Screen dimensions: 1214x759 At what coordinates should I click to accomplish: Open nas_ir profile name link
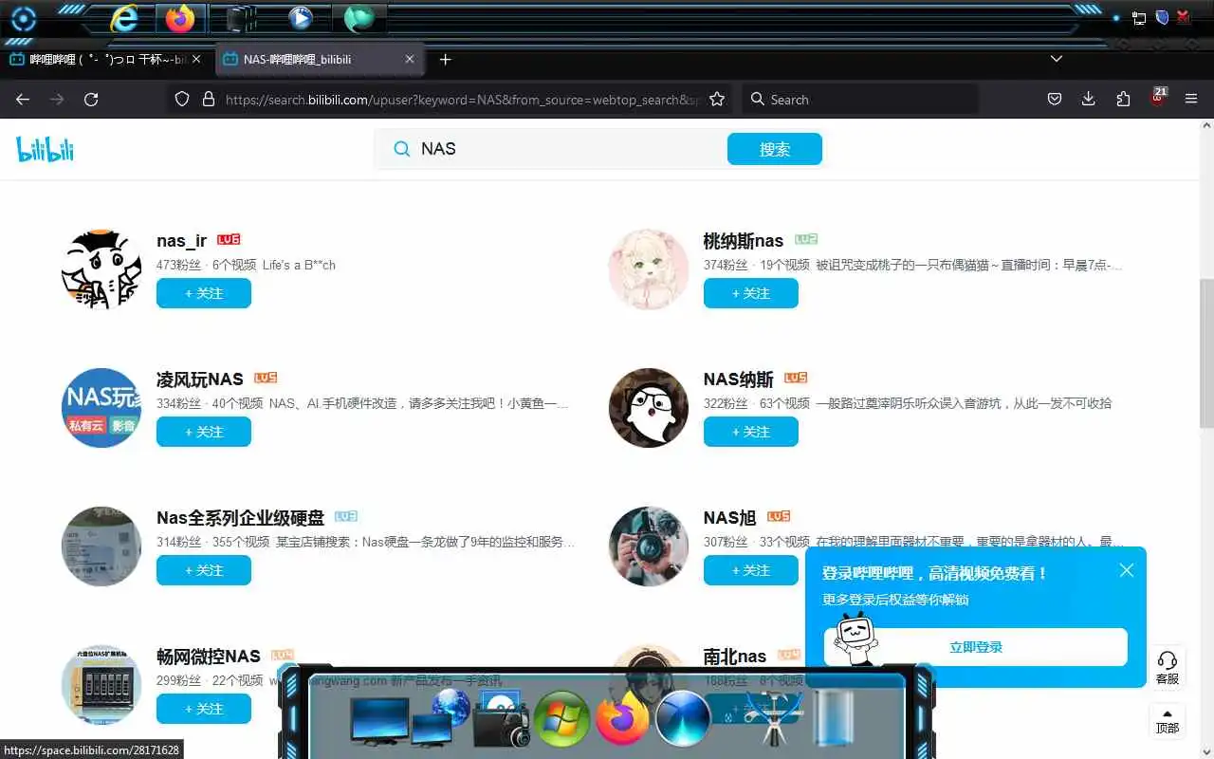pos(182,241)
